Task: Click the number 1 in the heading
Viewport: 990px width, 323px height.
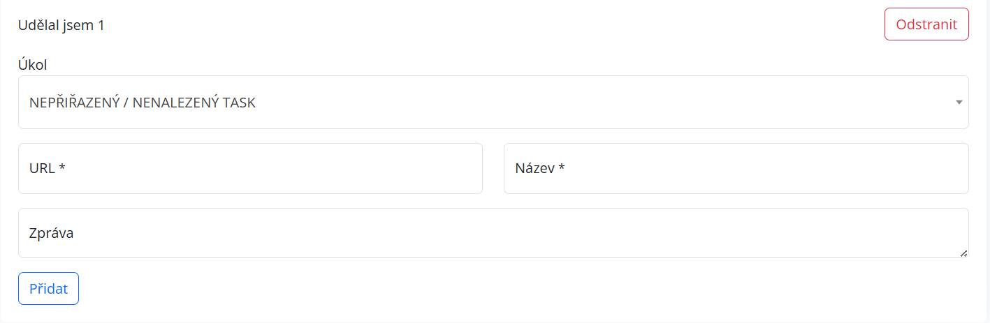Action: pyautogui.click(x=101, y=26)
